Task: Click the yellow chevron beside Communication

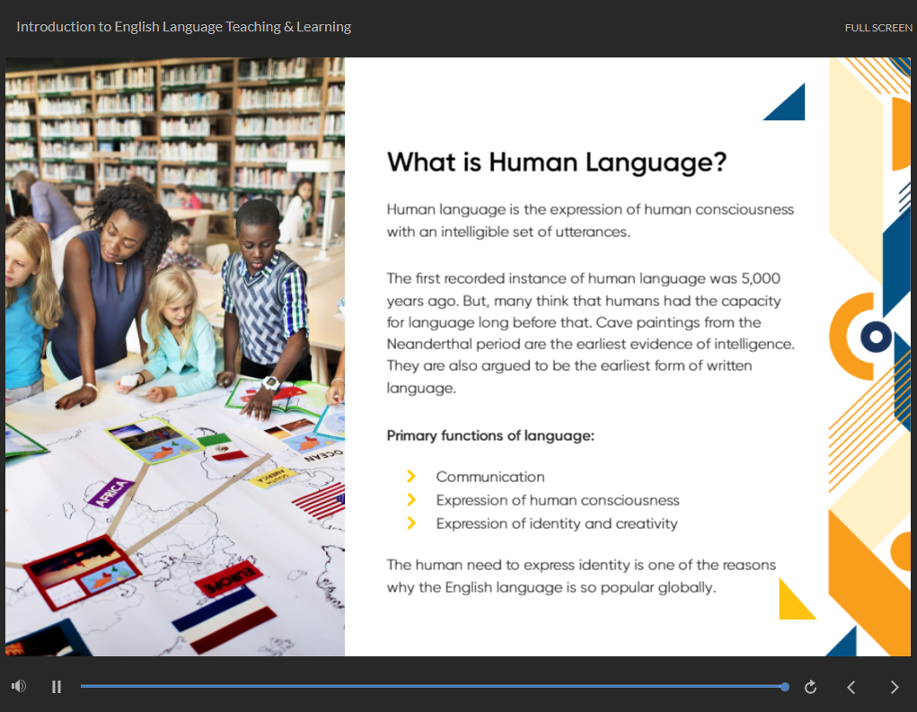Action: (411, 477)
